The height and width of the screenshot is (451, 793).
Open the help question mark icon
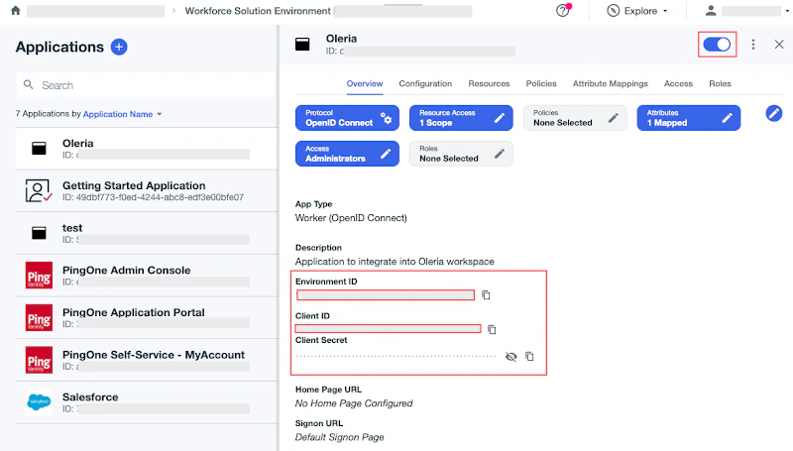point(563,10)
